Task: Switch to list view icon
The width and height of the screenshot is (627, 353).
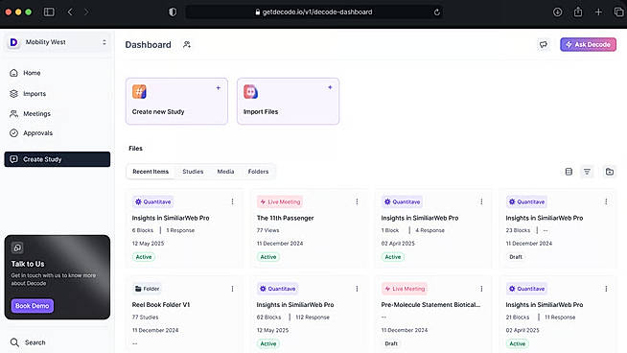Action: (569, 172)
